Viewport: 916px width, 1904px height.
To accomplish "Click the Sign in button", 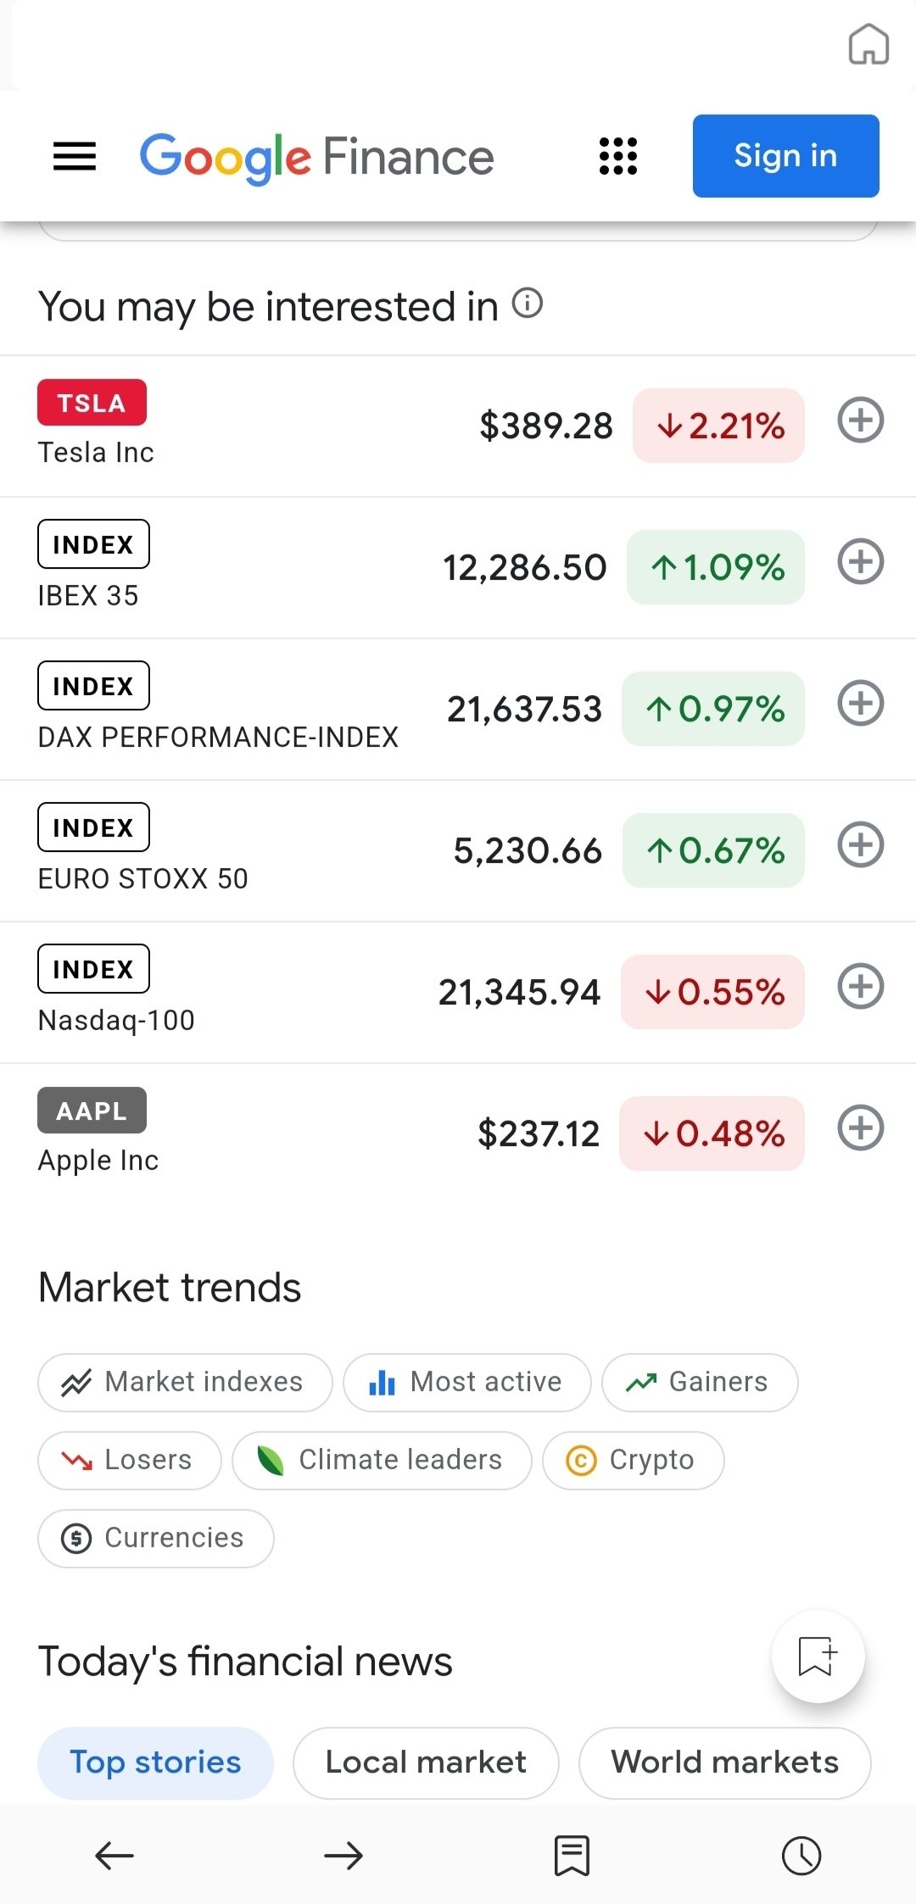I will point(785,156).
